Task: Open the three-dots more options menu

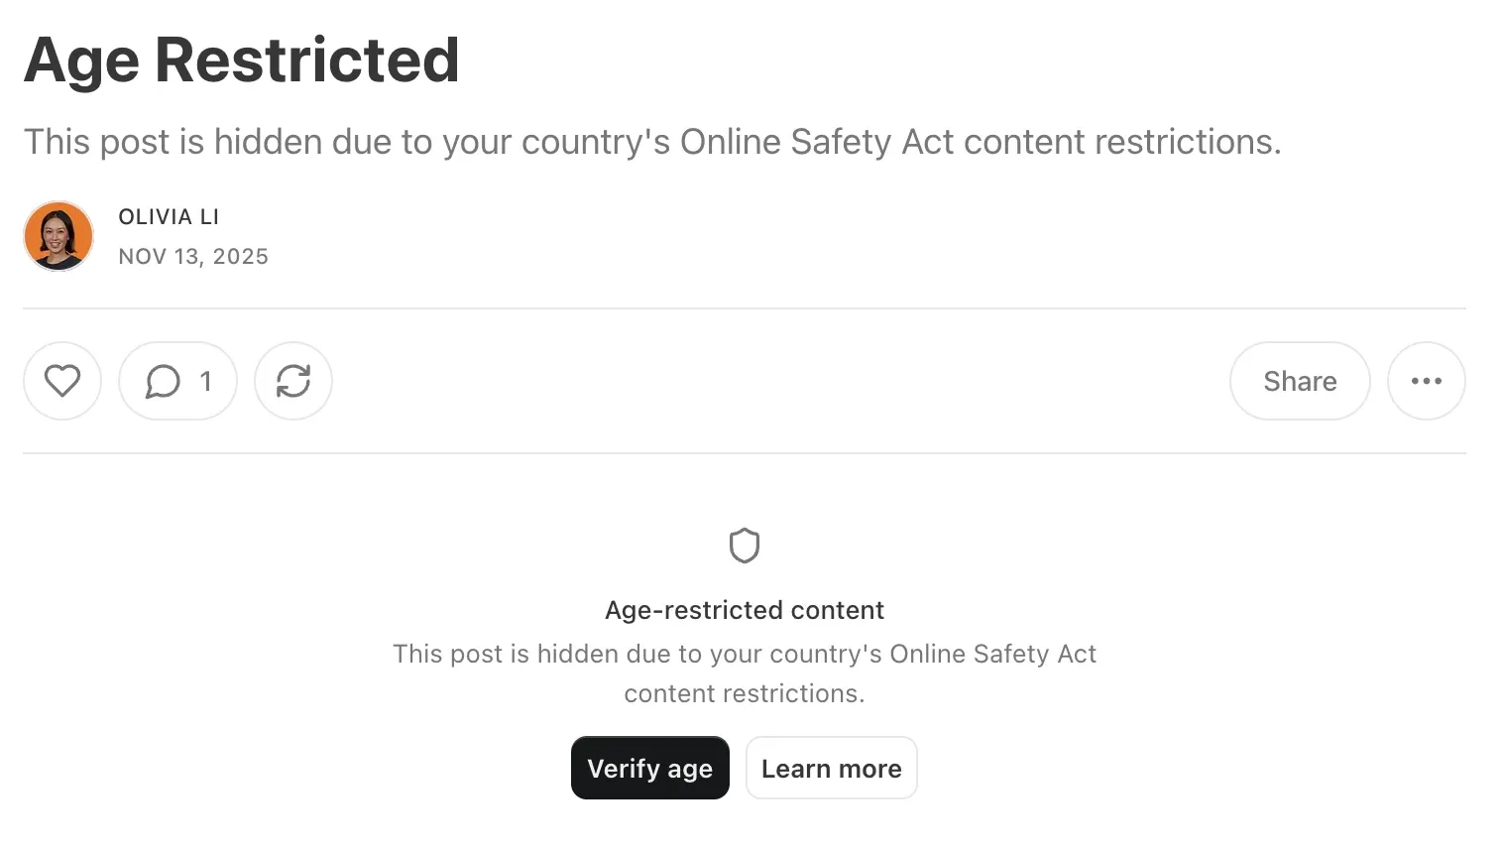Action: pyautogui.click(x=1426, y=381)
